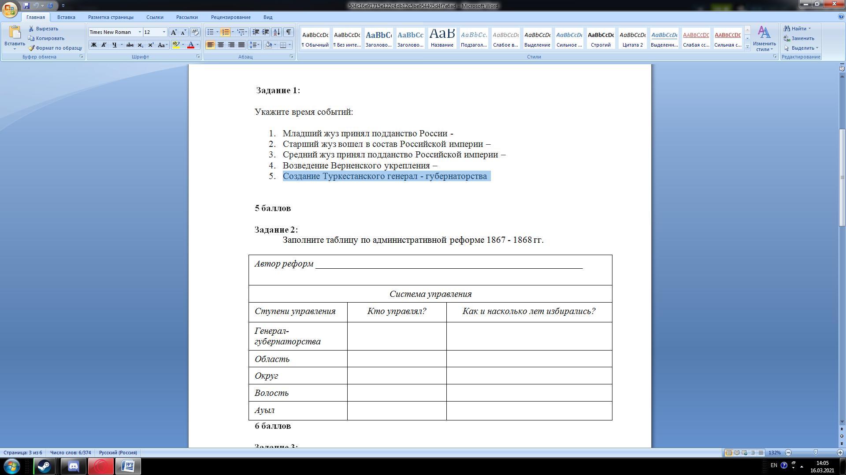This screenshot has height=475, width=846.
Task: Apply the red font color swatch
Action: pos(190,45)
